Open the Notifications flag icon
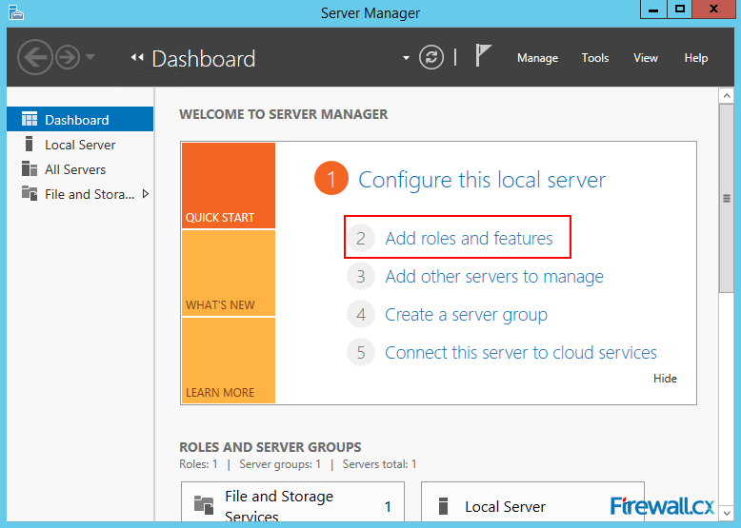The image size is (741, 528). click(483, 55)
